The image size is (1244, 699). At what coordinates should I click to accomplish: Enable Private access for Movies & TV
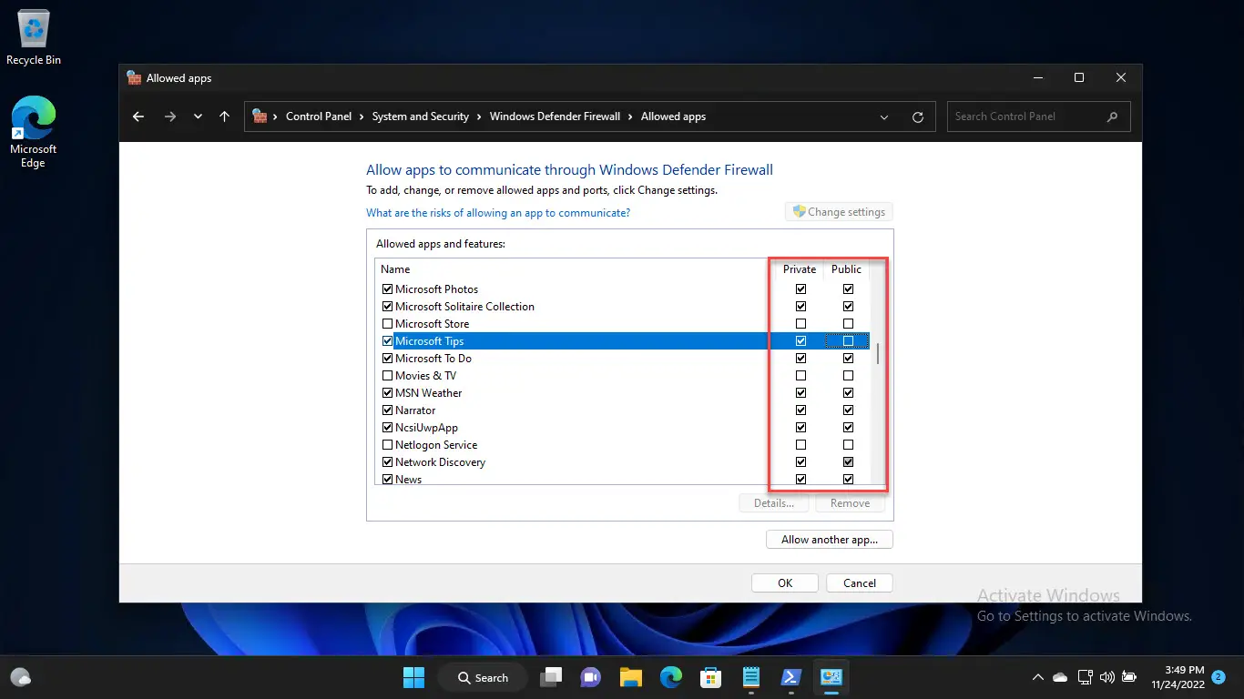pos(800,376)
